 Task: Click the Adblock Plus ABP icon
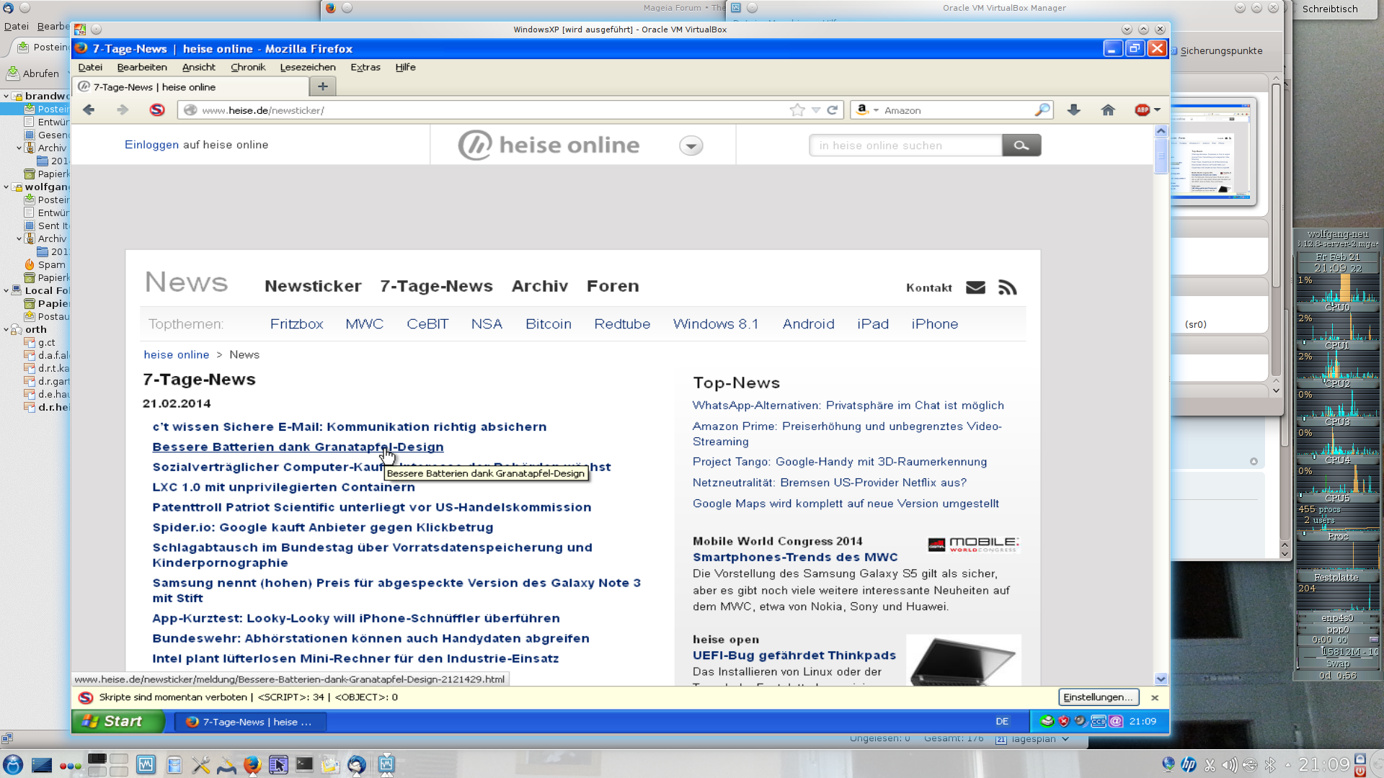point(1142,110)
